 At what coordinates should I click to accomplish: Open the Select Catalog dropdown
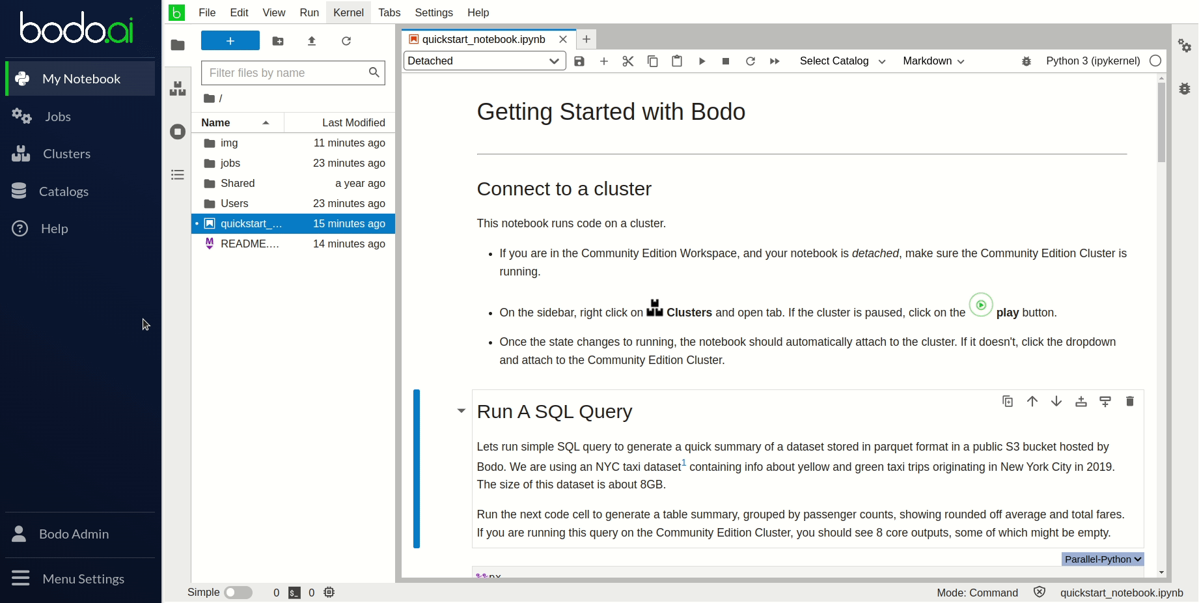(x=842, y=61)
